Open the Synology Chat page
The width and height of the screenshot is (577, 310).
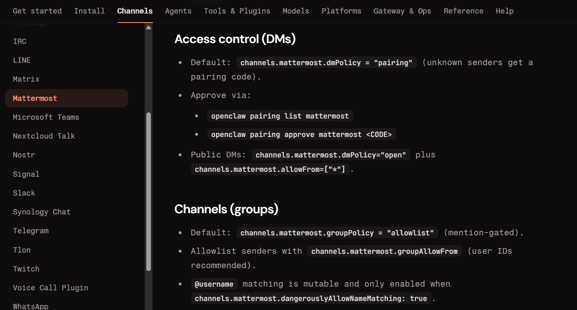66,212
